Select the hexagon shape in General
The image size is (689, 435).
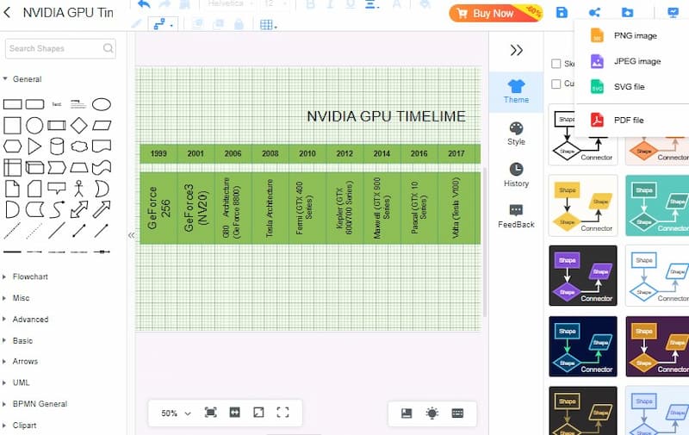pyautogui.click(x=12, y=146)
